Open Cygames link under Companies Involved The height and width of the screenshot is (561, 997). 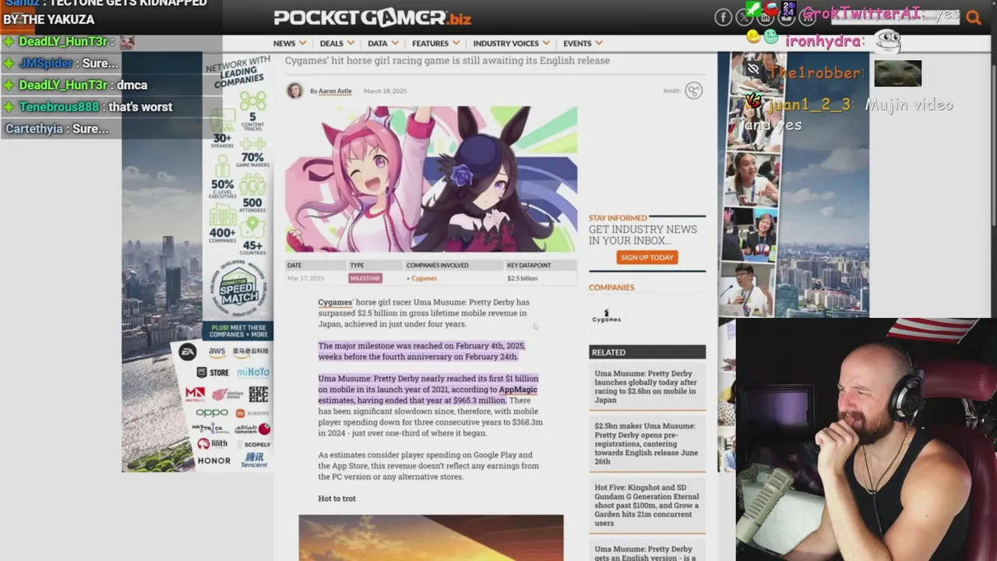tap(424, 278)
